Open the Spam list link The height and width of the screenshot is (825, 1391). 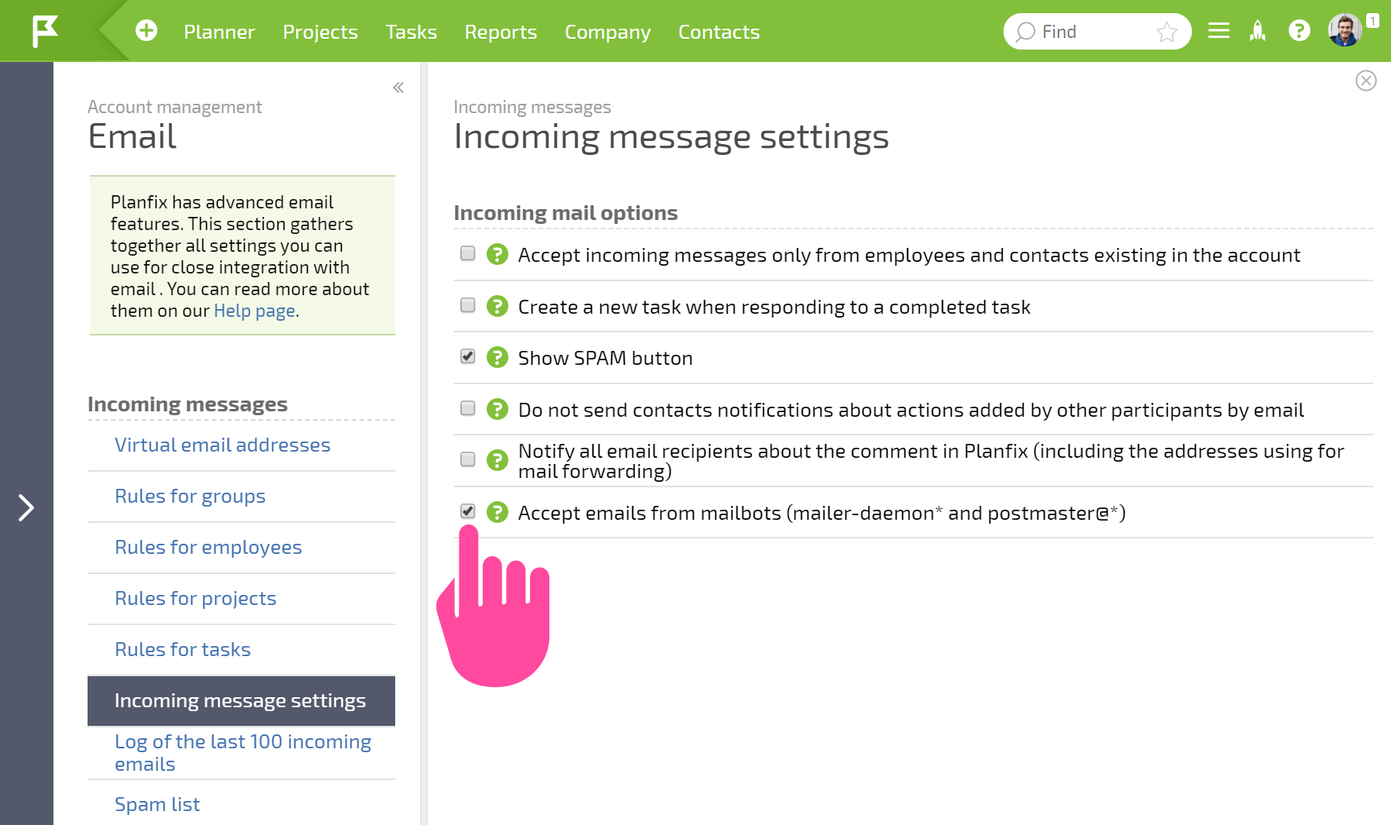(x=157, y=804)
